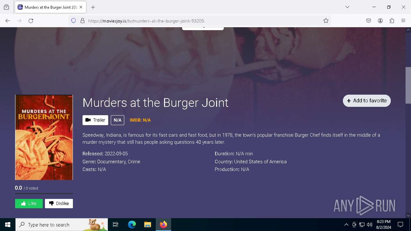
Task: Open volume control tray icon
Action: click(x=370, y=225)
